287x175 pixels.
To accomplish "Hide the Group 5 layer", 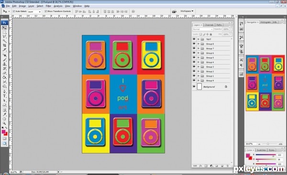I will pyautogui.click(x=194, y=57).
